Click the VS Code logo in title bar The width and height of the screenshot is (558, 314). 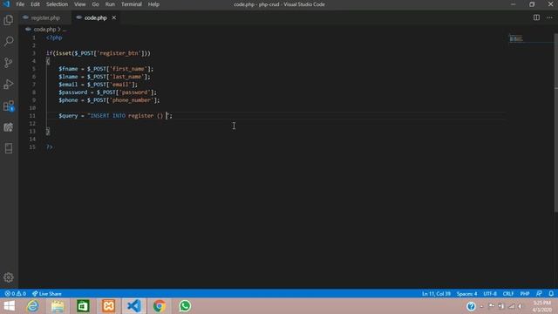(6, 4)
